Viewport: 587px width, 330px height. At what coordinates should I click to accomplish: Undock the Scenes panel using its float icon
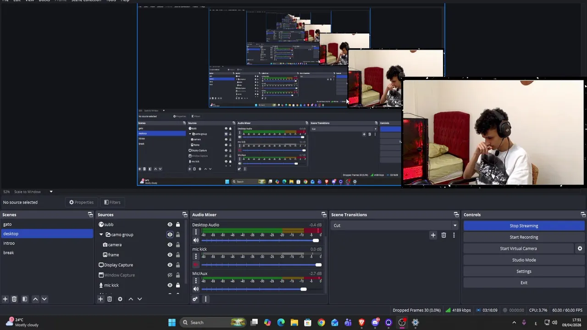[90, 214]
